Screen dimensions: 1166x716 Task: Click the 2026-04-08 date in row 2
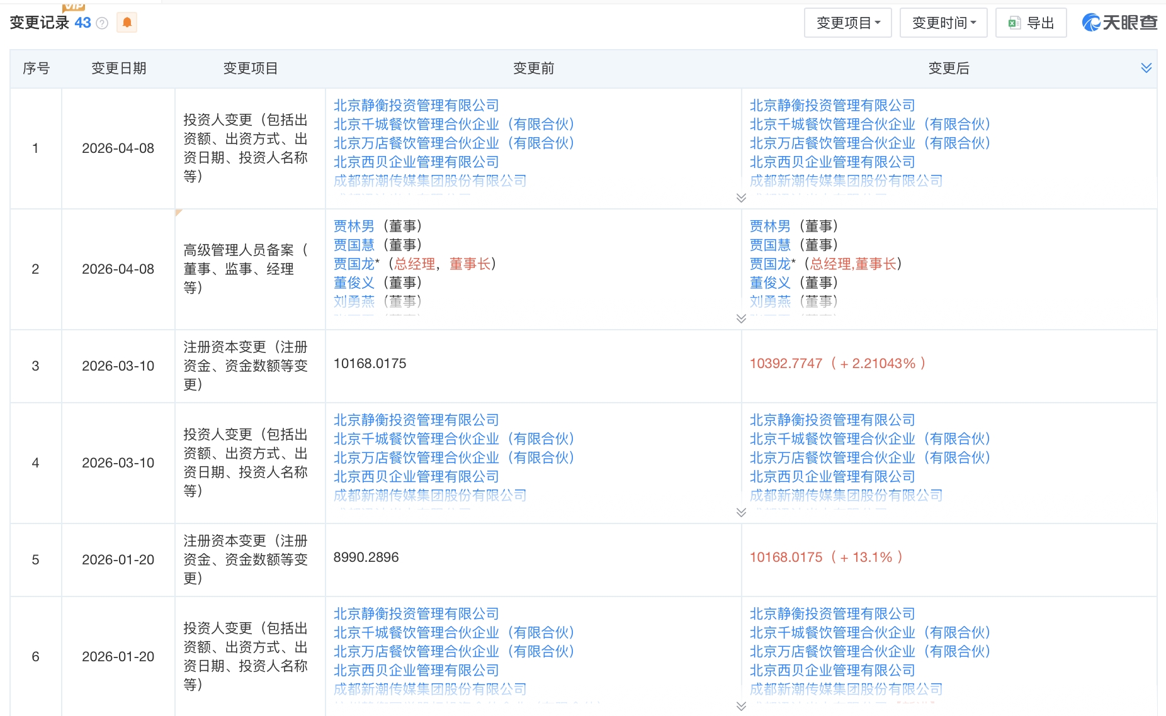[118, 269]
